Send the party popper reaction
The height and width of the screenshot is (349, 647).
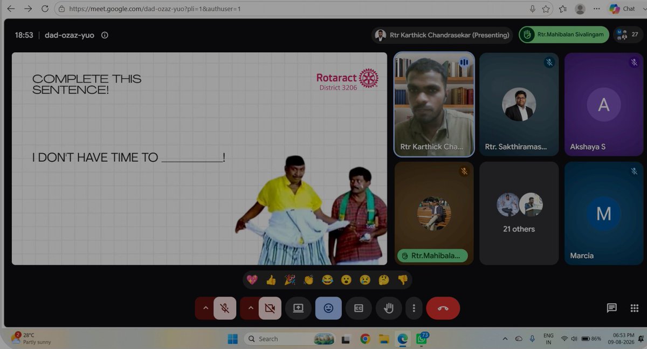290,279
